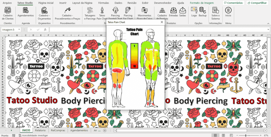Switch to Normal view in status bar
Viewport: 271px width, 137px height.
[215, 135]
